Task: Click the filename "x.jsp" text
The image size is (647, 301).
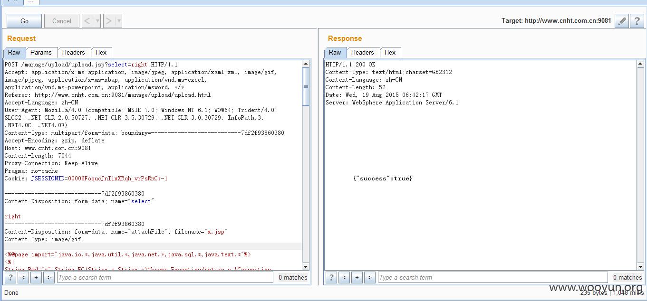Action: point(216,232)
